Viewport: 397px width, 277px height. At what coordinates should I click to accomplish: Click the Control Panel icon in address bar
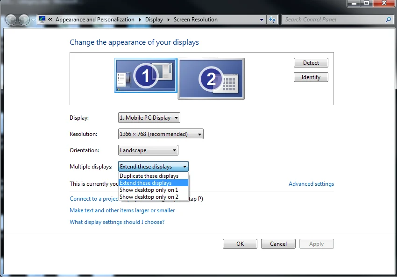[42, 20]
